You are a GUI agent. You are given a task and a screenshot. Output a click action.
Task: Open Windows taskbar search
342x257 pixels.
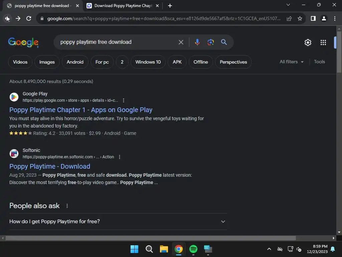pyautogui.click(x=149, y=249)
